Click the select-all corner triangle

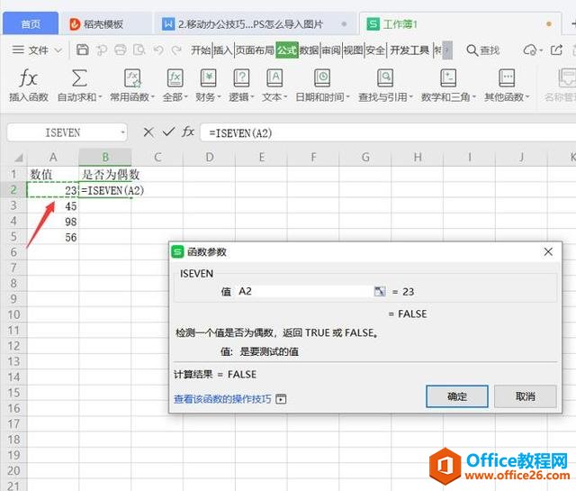tap(18, 159)
